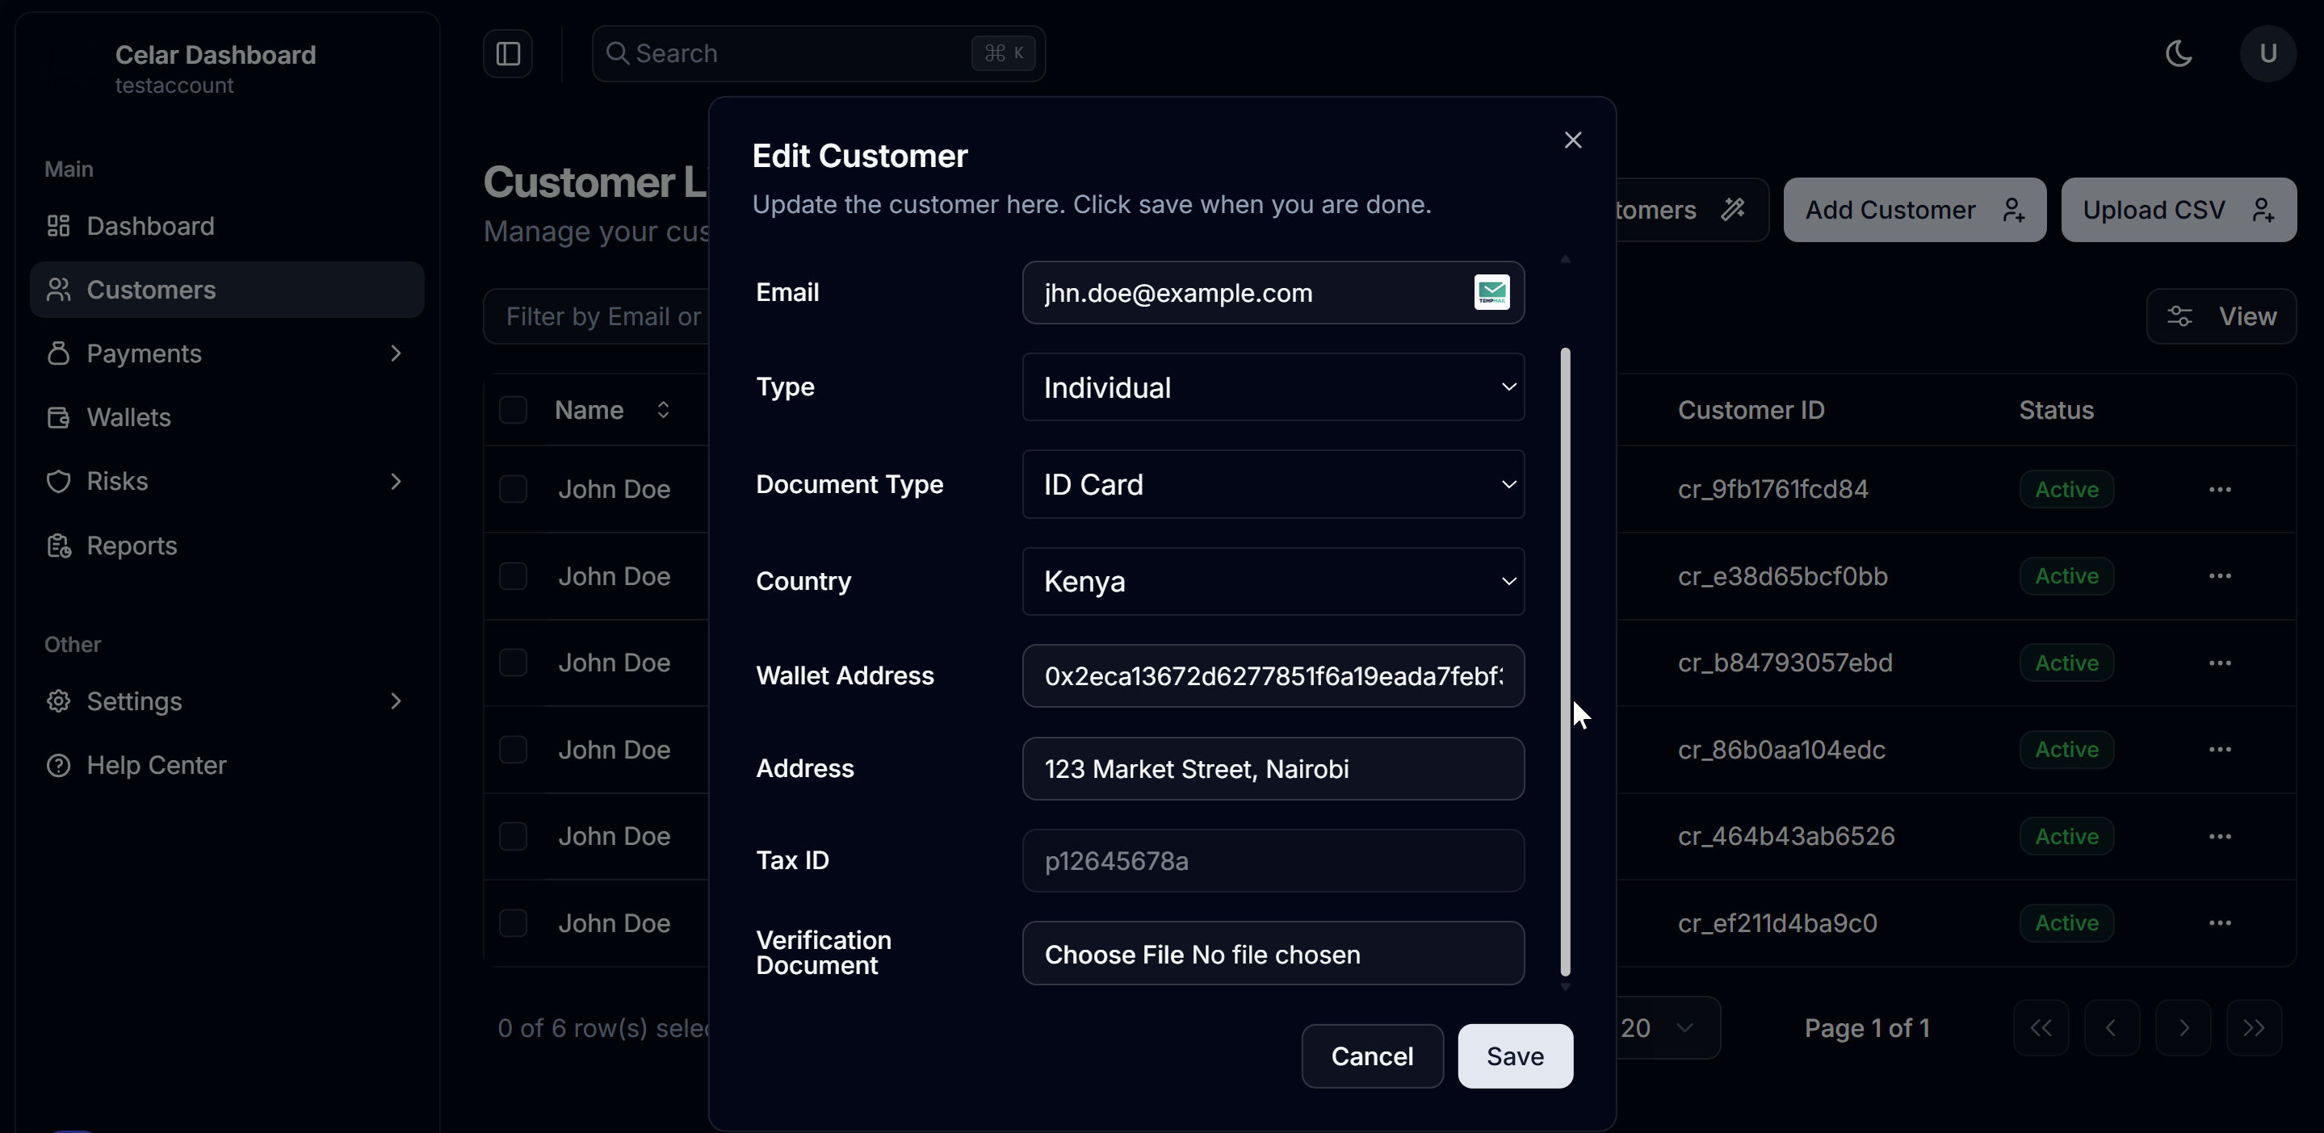Switch theme with the moon icon
Image resolution: width=2324 pixels, height=1133 pixels.
point(2179,54)
